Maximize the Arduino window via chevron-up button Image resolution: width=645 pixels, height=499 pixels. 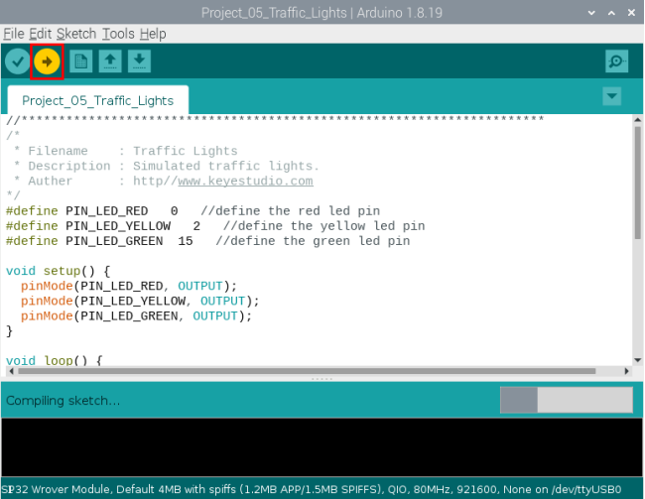(x=611, y=13)
